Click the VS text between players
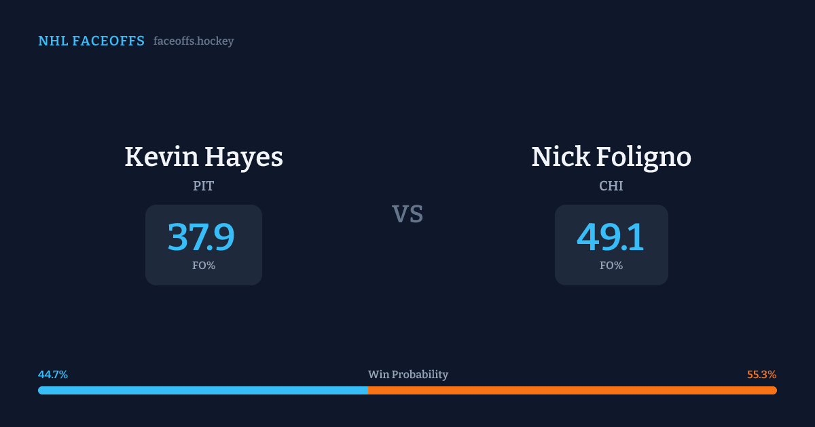Viewport: 815px width, 427px height. click(x=407, y=214)
